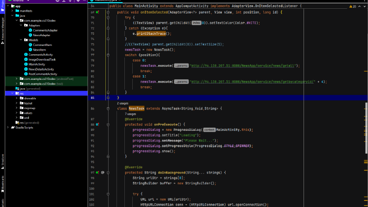Select NewsDetailsActivity in the project tree
The height and width of the screenshot is (207, 368).
pos(41,69)
